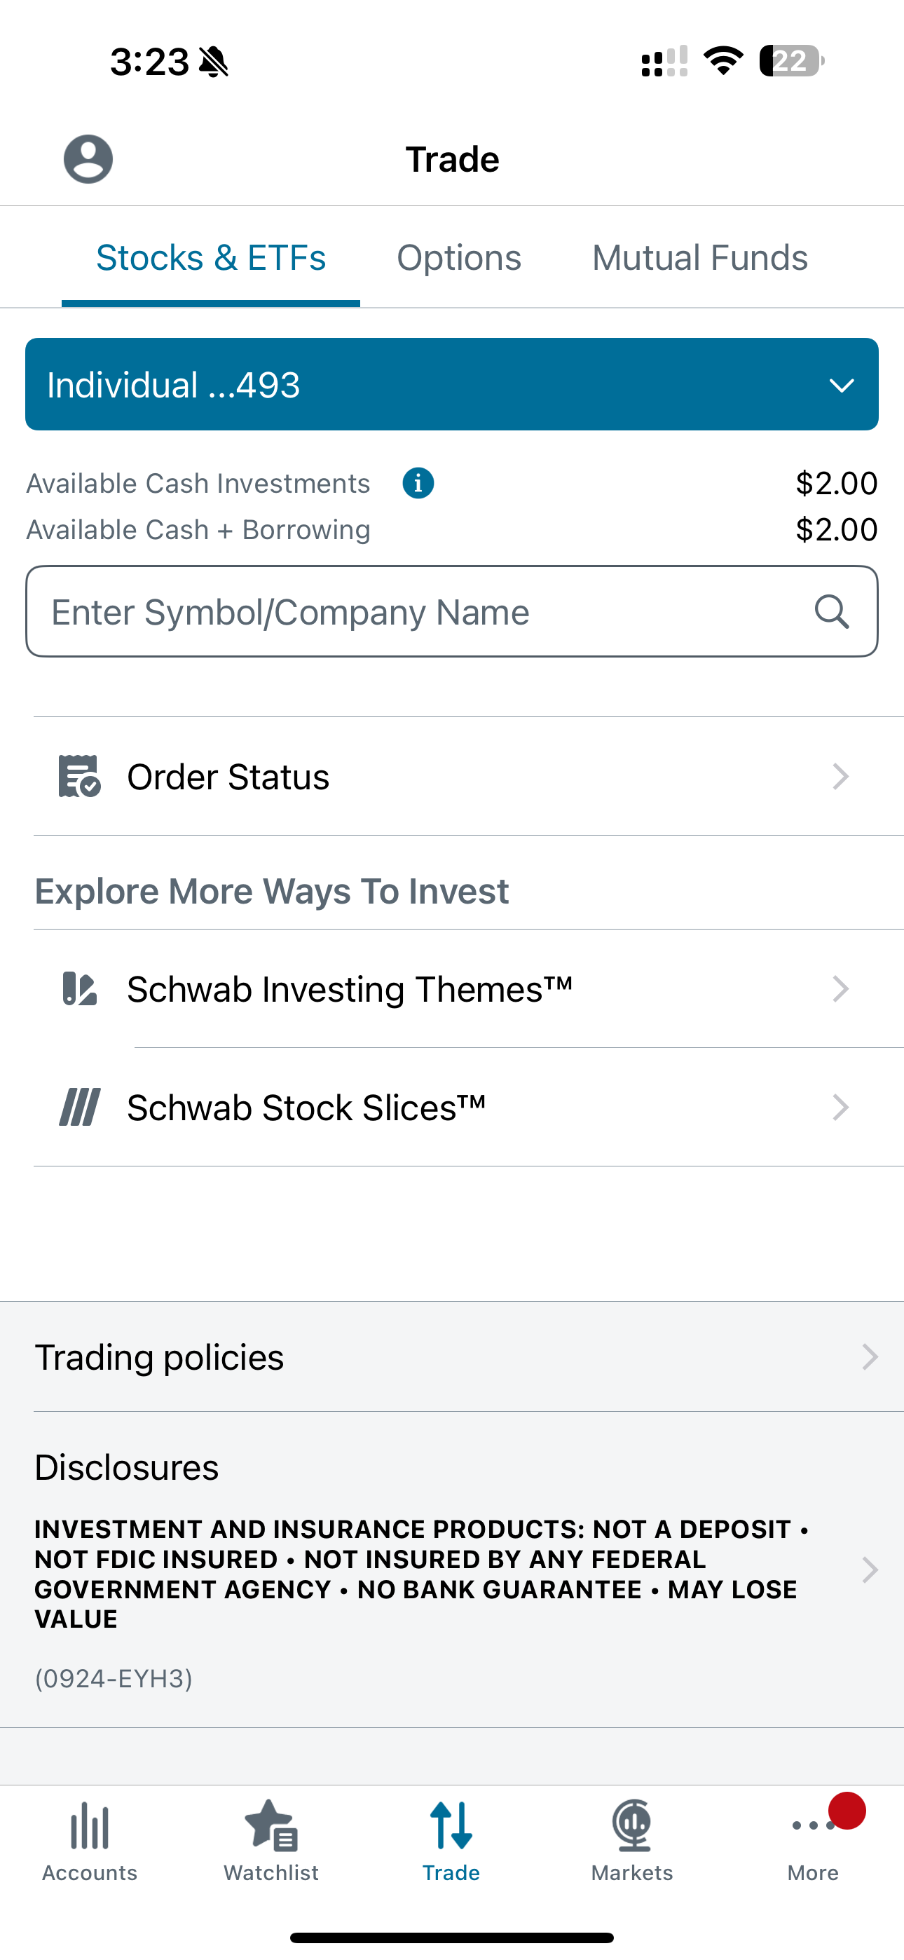Focus the Enter Symbol/Company Name field
904x1960 pixels.
pos(452,612)
